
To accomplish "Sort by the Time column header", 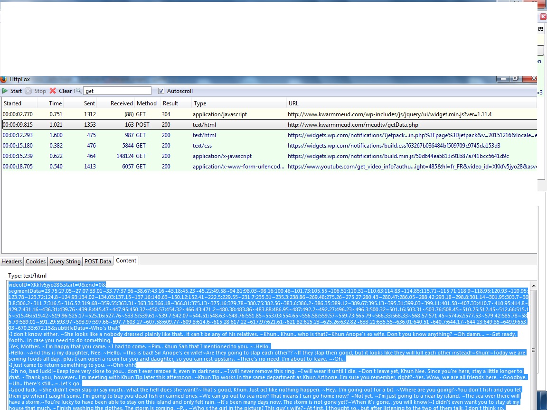I will pos(50,103).
